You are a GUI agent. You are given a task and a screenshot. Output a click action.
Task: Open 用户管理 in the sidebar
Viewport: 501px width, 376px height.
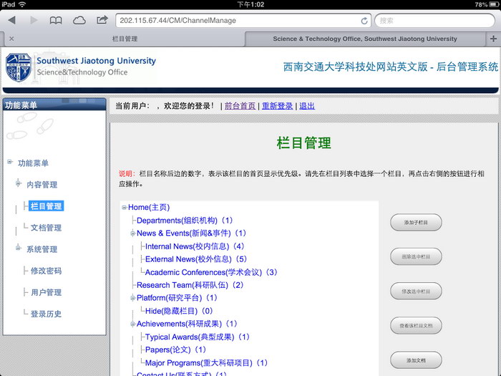point(46,292)
